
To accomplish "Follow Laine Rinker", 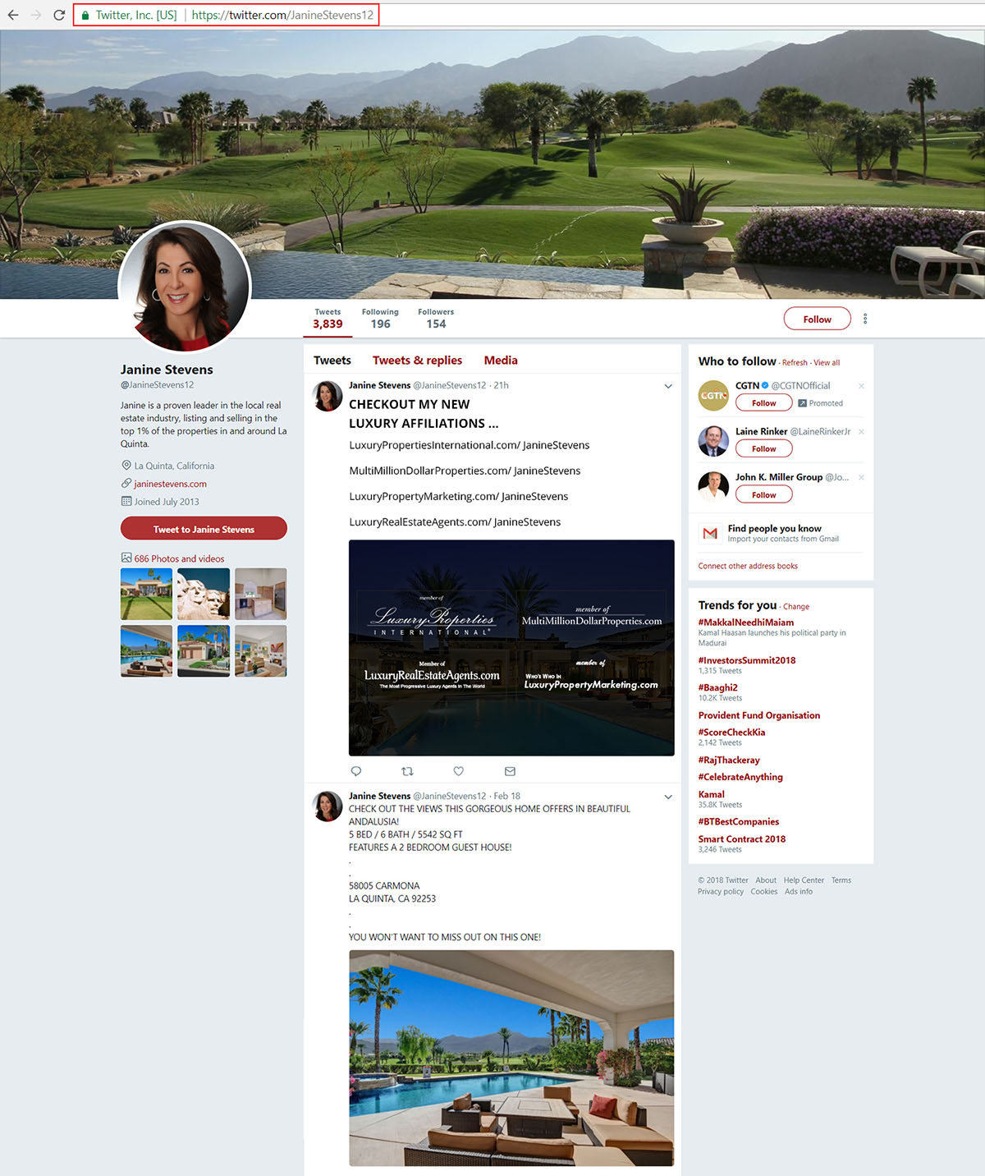I will point(763,448).
